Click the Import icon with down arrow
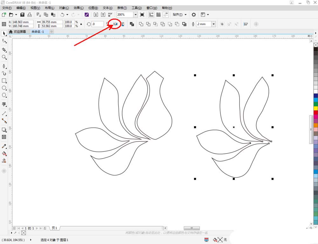 coord(96,15)
